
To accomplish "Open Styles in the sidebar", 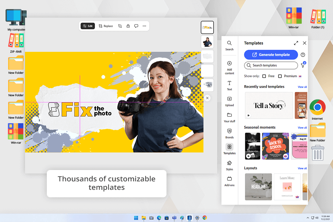I will click(x=229, y=166).
